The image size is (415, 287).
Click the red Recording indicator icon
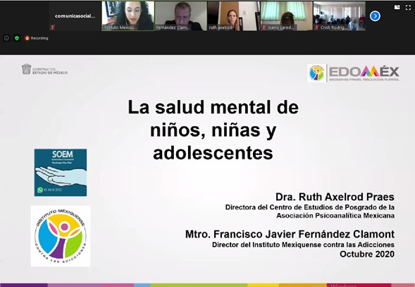pyautogui.click(x=27, y=38)
